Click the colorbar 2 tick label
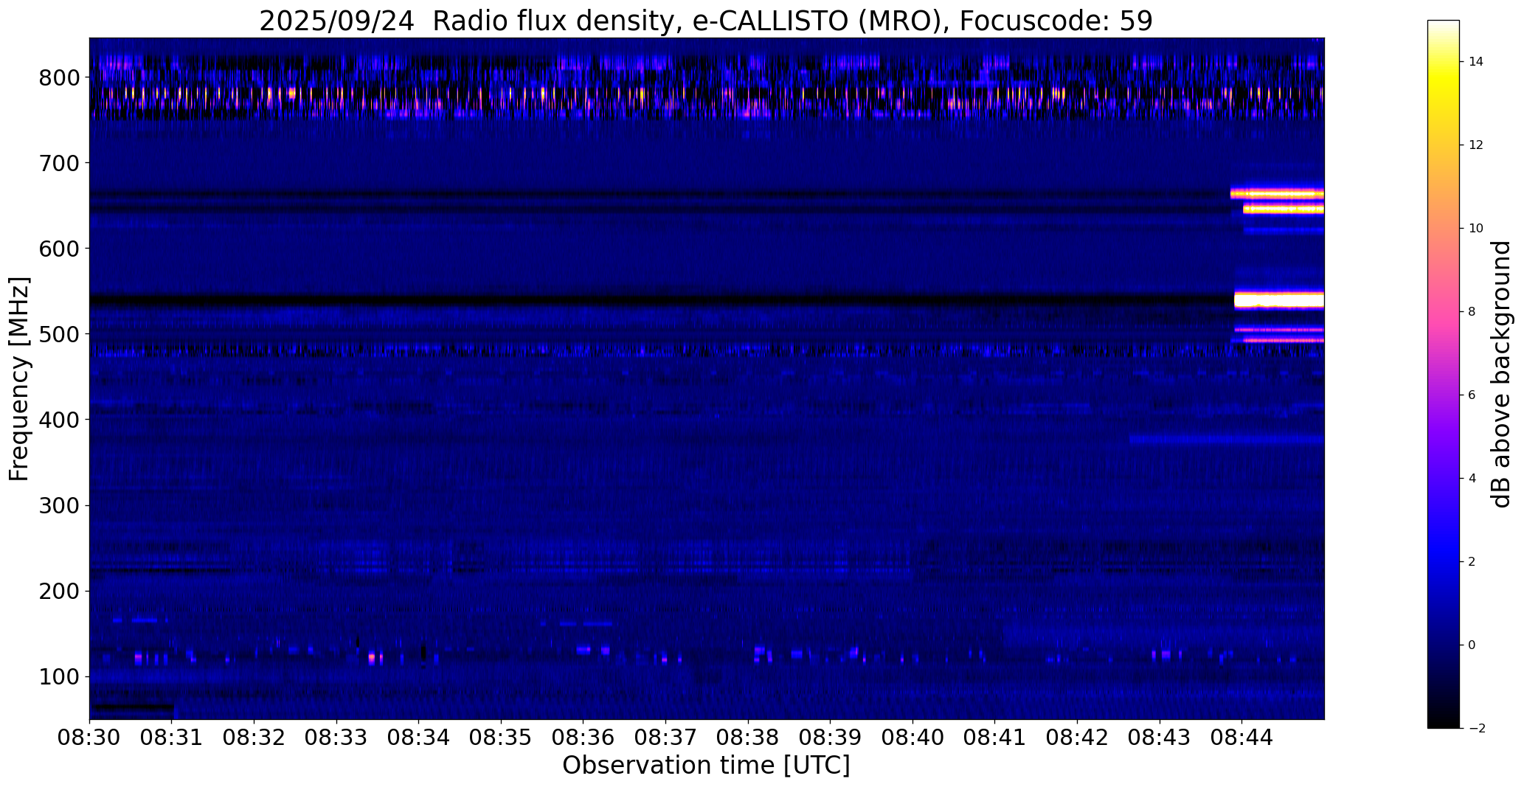Viewport: 1524px width, 787px height. (1472, 562)
